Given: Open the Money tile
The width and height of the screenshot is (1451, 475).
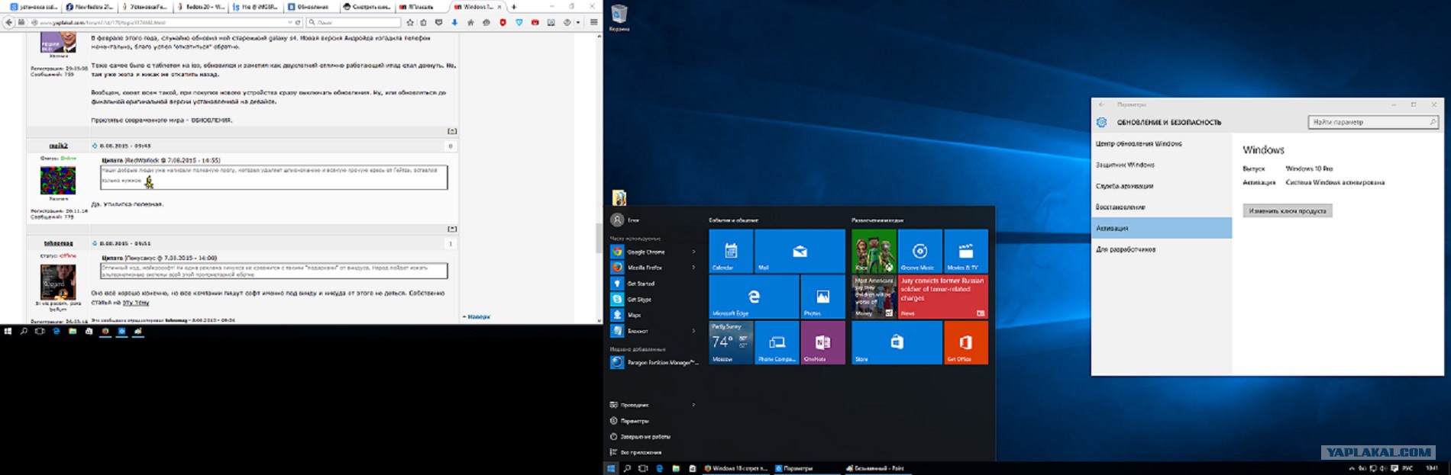Looking at the screenshot, I should pyautogui.click(x=874, y=297).
